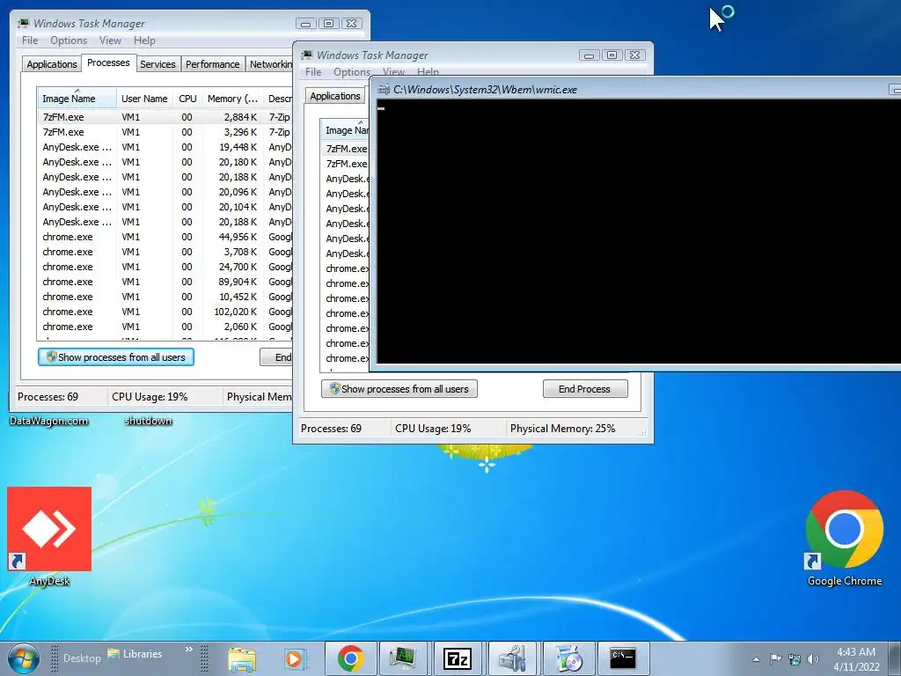Click Show processes from all users, front window
The image size is (901, 676).
pyautogui.click(x=399, y=388)
